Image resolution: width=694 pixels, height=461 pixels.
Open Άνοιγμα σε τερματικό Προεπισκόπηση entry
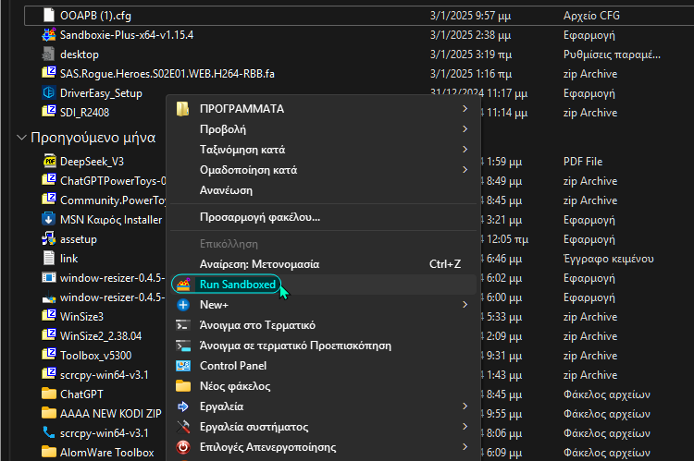tap(324, 346)
